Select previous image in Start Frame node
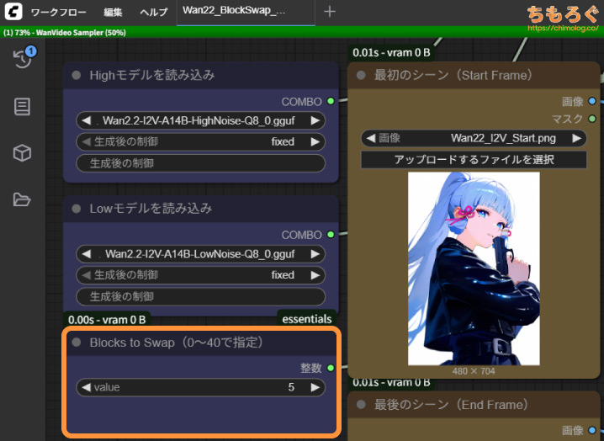This screenshot has width=604, height=441. click(x=371, y=138)
